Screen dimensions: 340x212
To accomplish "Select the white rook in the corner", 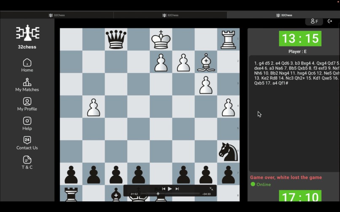I will tap(228, 40).
